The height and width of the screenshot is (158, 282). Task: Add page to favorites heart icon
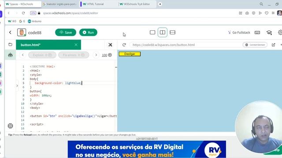[x=267, y=13]
